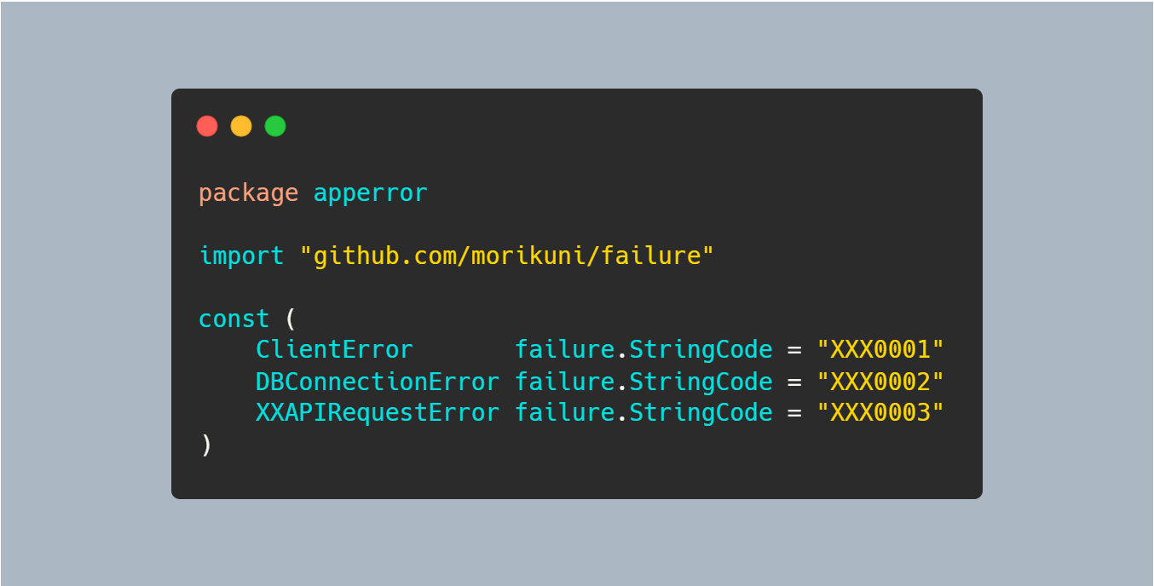Click the import keyword
Screen dimensions: 1154x586
pos(241,256)
